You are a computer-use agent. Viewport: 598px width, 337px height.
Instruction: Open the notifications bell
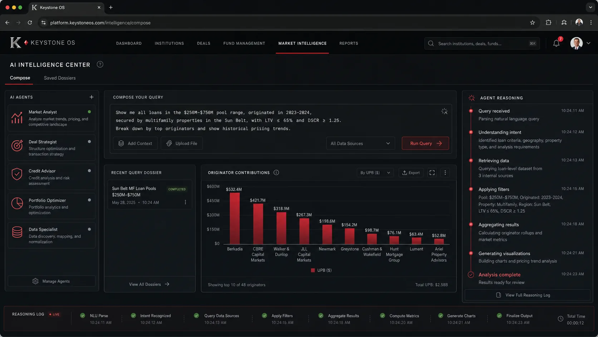click(x=556, y=43)
